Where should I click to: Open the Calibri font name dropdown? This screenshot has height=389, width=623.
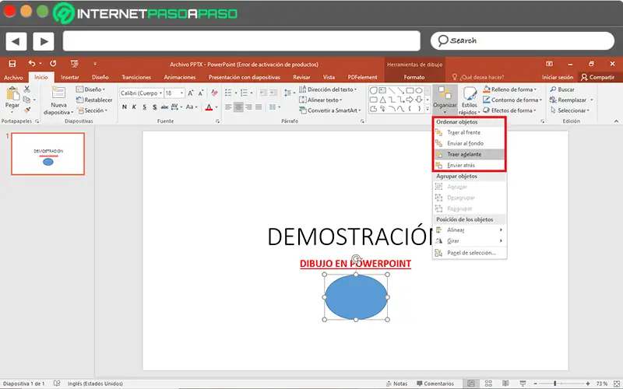point(140,93)
